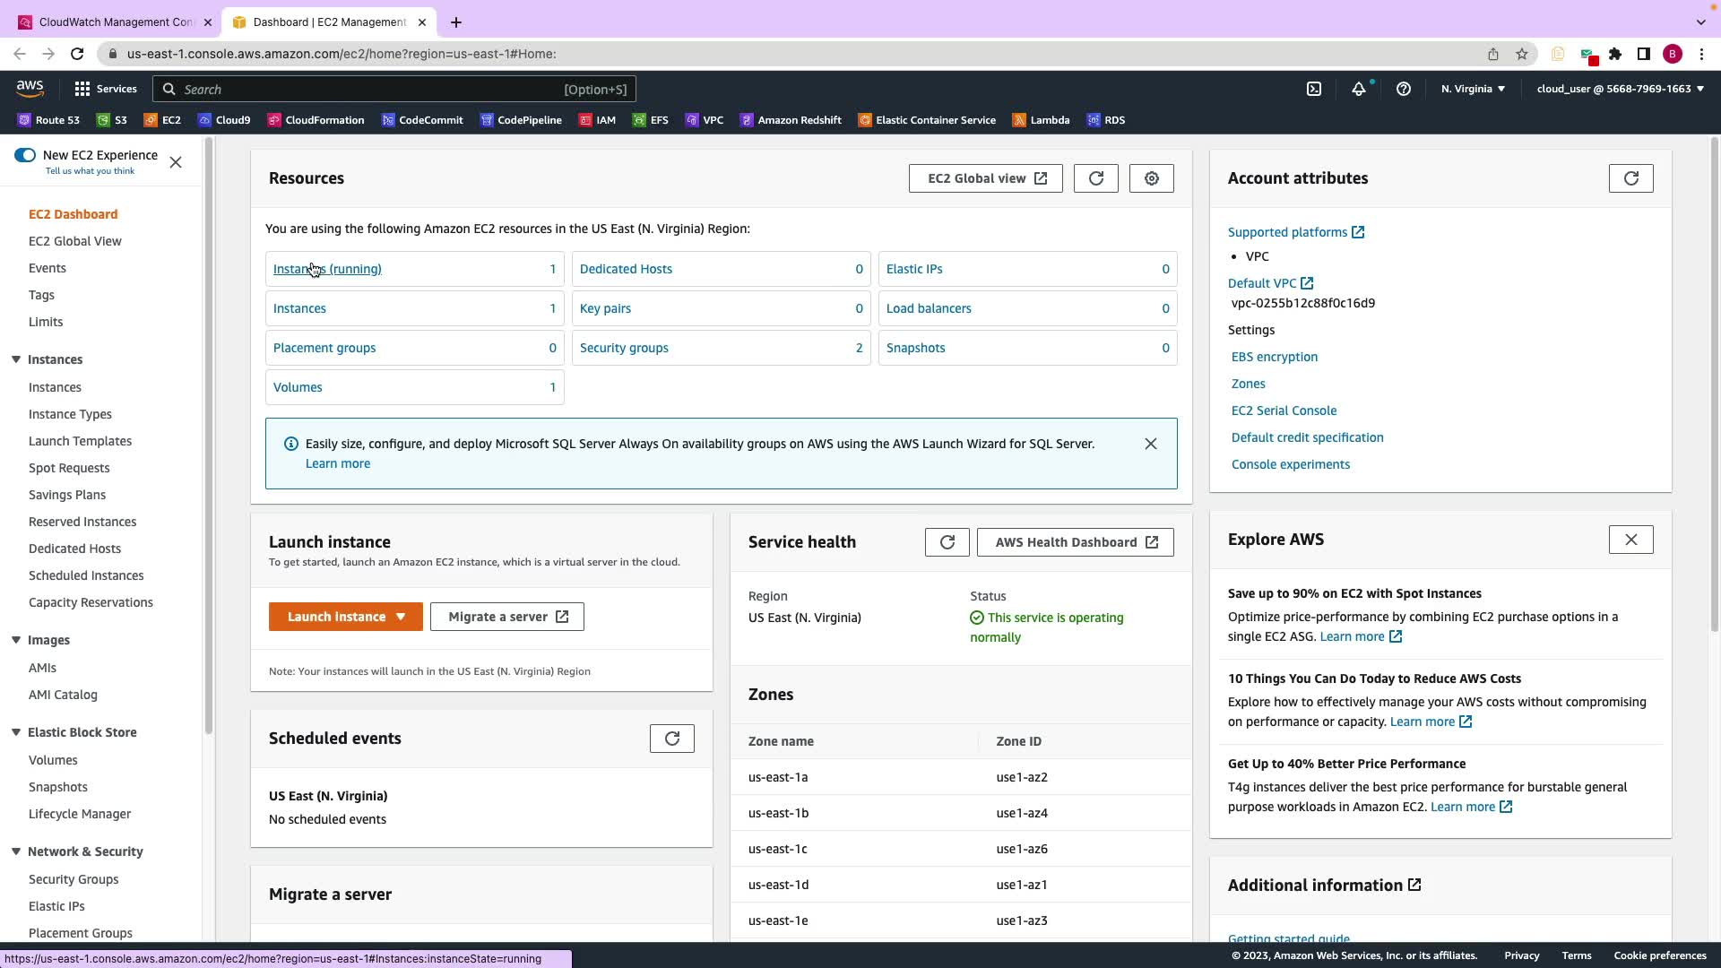Image resolution: width=1721 pixels, height=968 pixels.
Task: Collapse the Elastic Block Store section
Action: (x=16, y=732)
